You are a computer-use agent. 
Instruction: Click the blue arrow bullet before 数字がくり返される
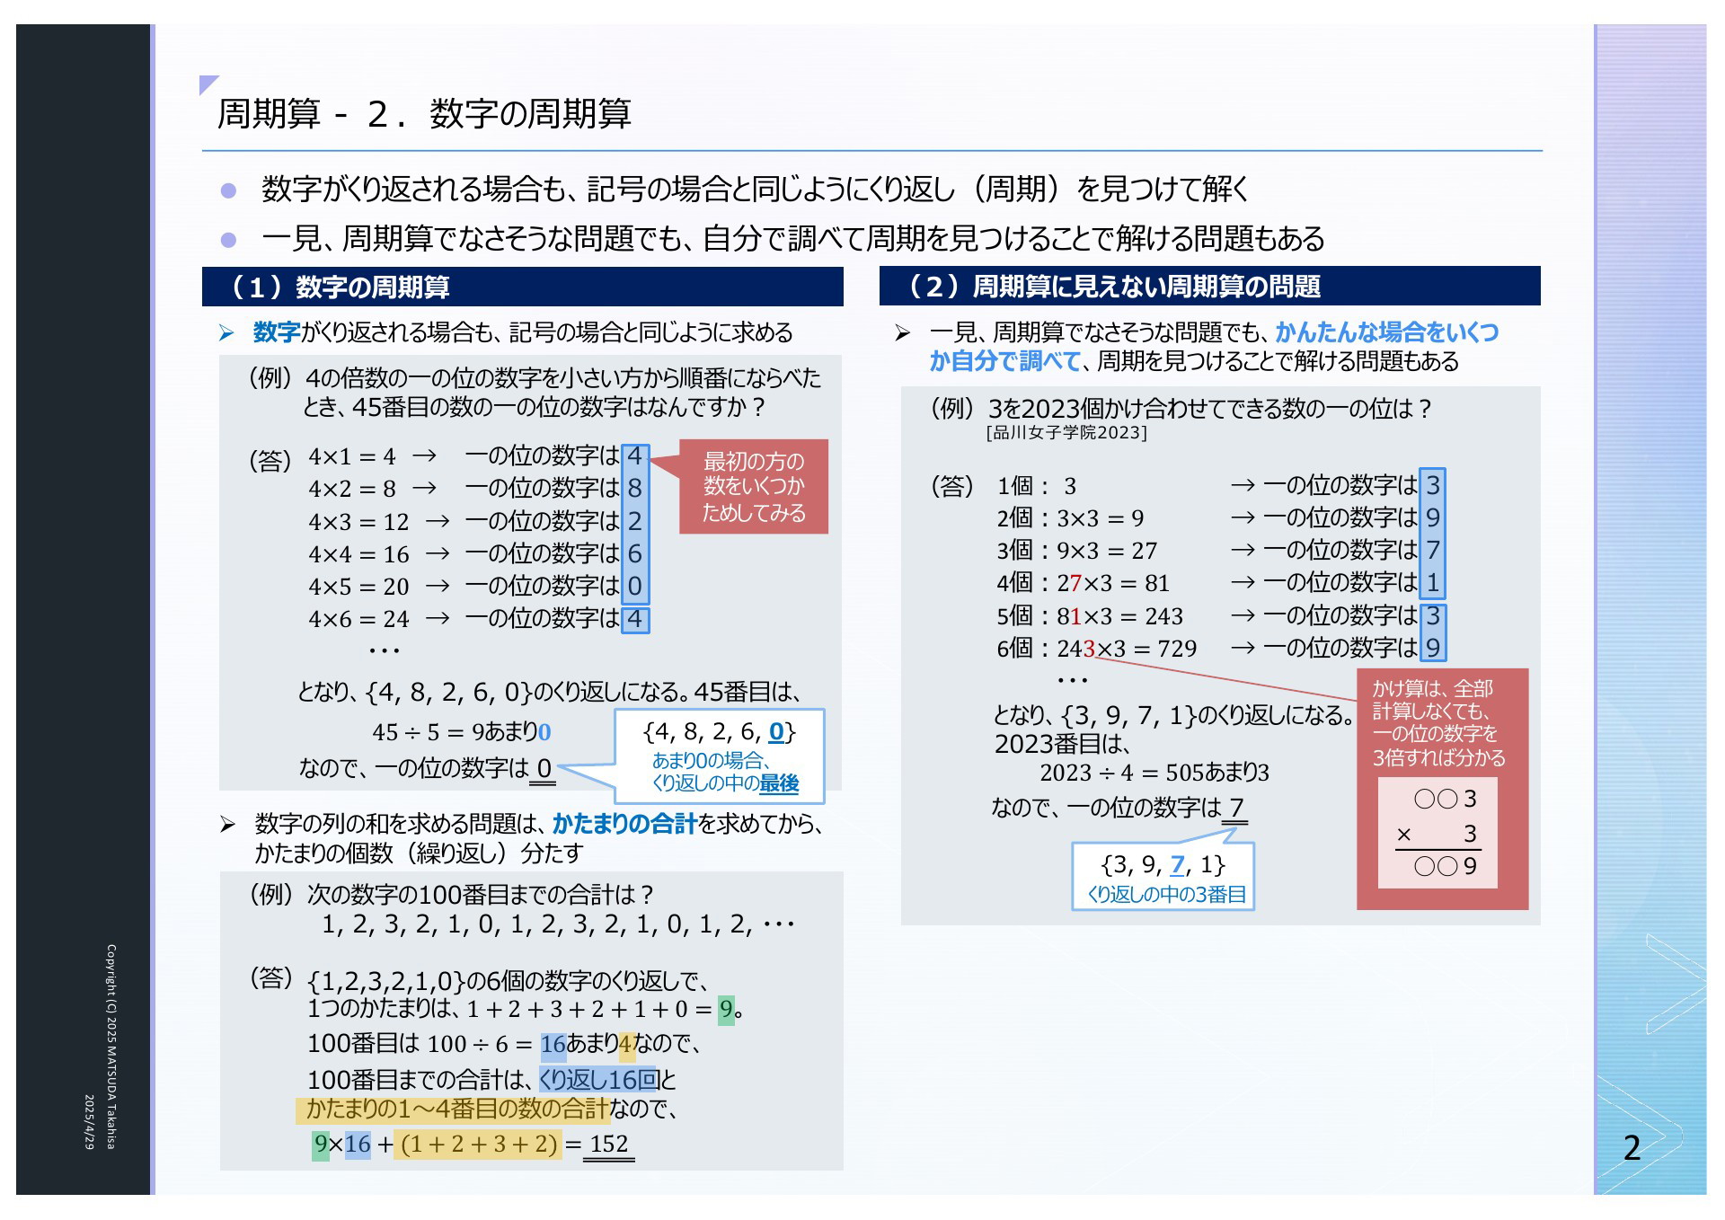tap(226, 333)
